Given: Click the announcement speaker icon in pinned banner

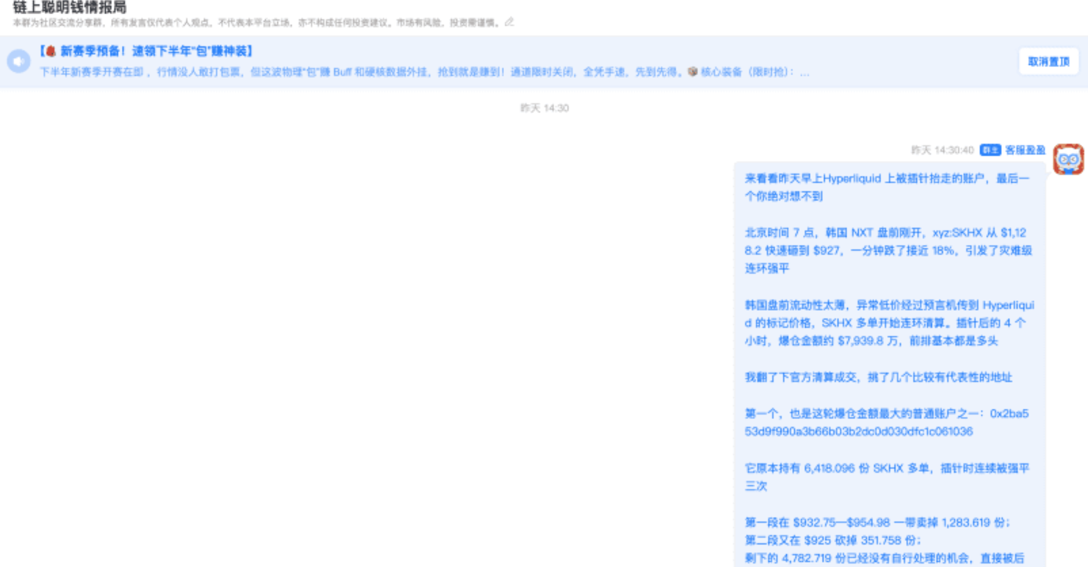Looking at the screenshot, I should coord(19,61).
